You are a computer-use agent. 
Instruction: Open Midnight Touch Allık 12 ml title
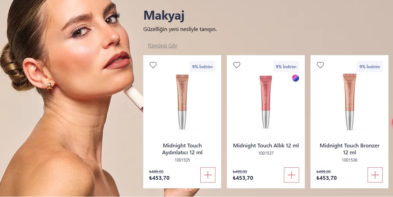(x=266, y=146)
